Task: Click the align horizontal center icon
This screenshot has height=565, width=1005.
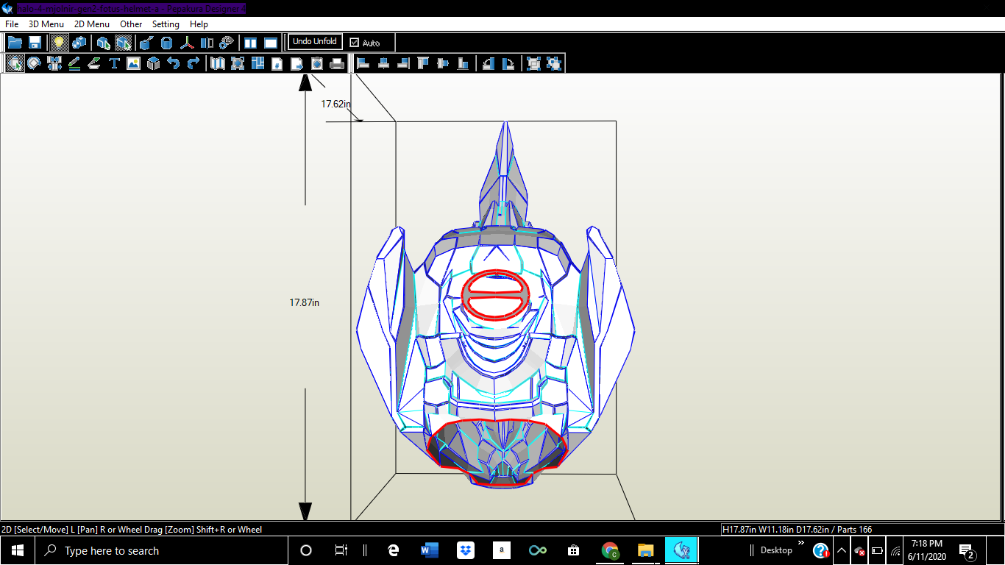Action: pos(383,63)
